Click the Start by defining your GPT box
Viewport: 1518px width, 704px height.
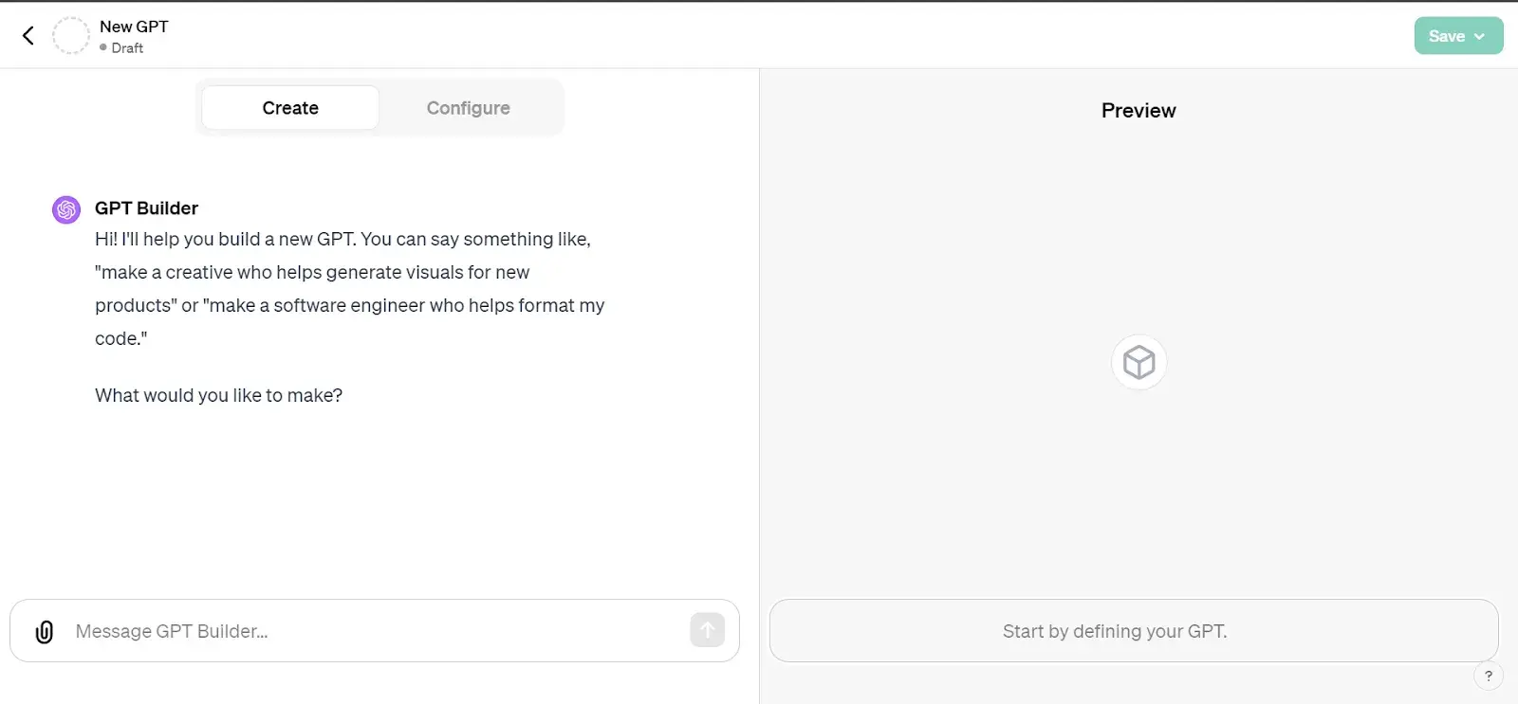tap(1115, 630)
